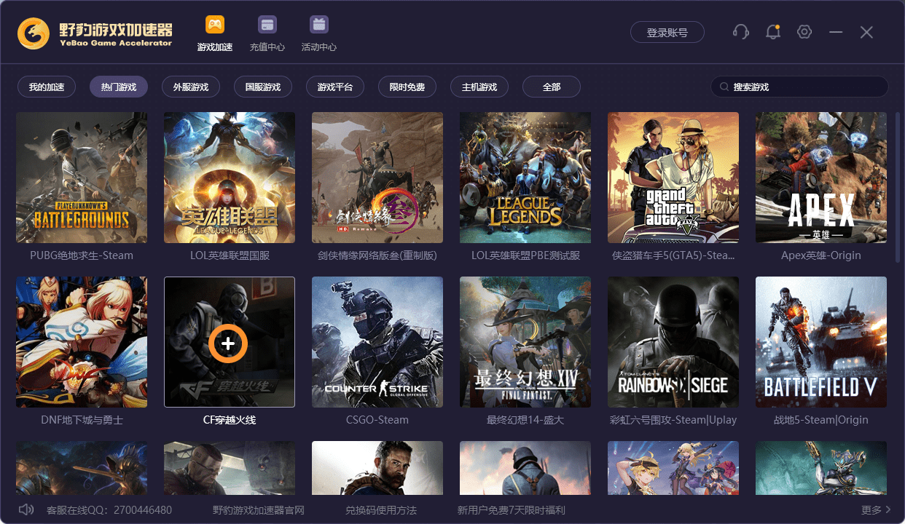Close the YeBao Game Accelerator window
The image size is (905, 524).
point(866,32)
